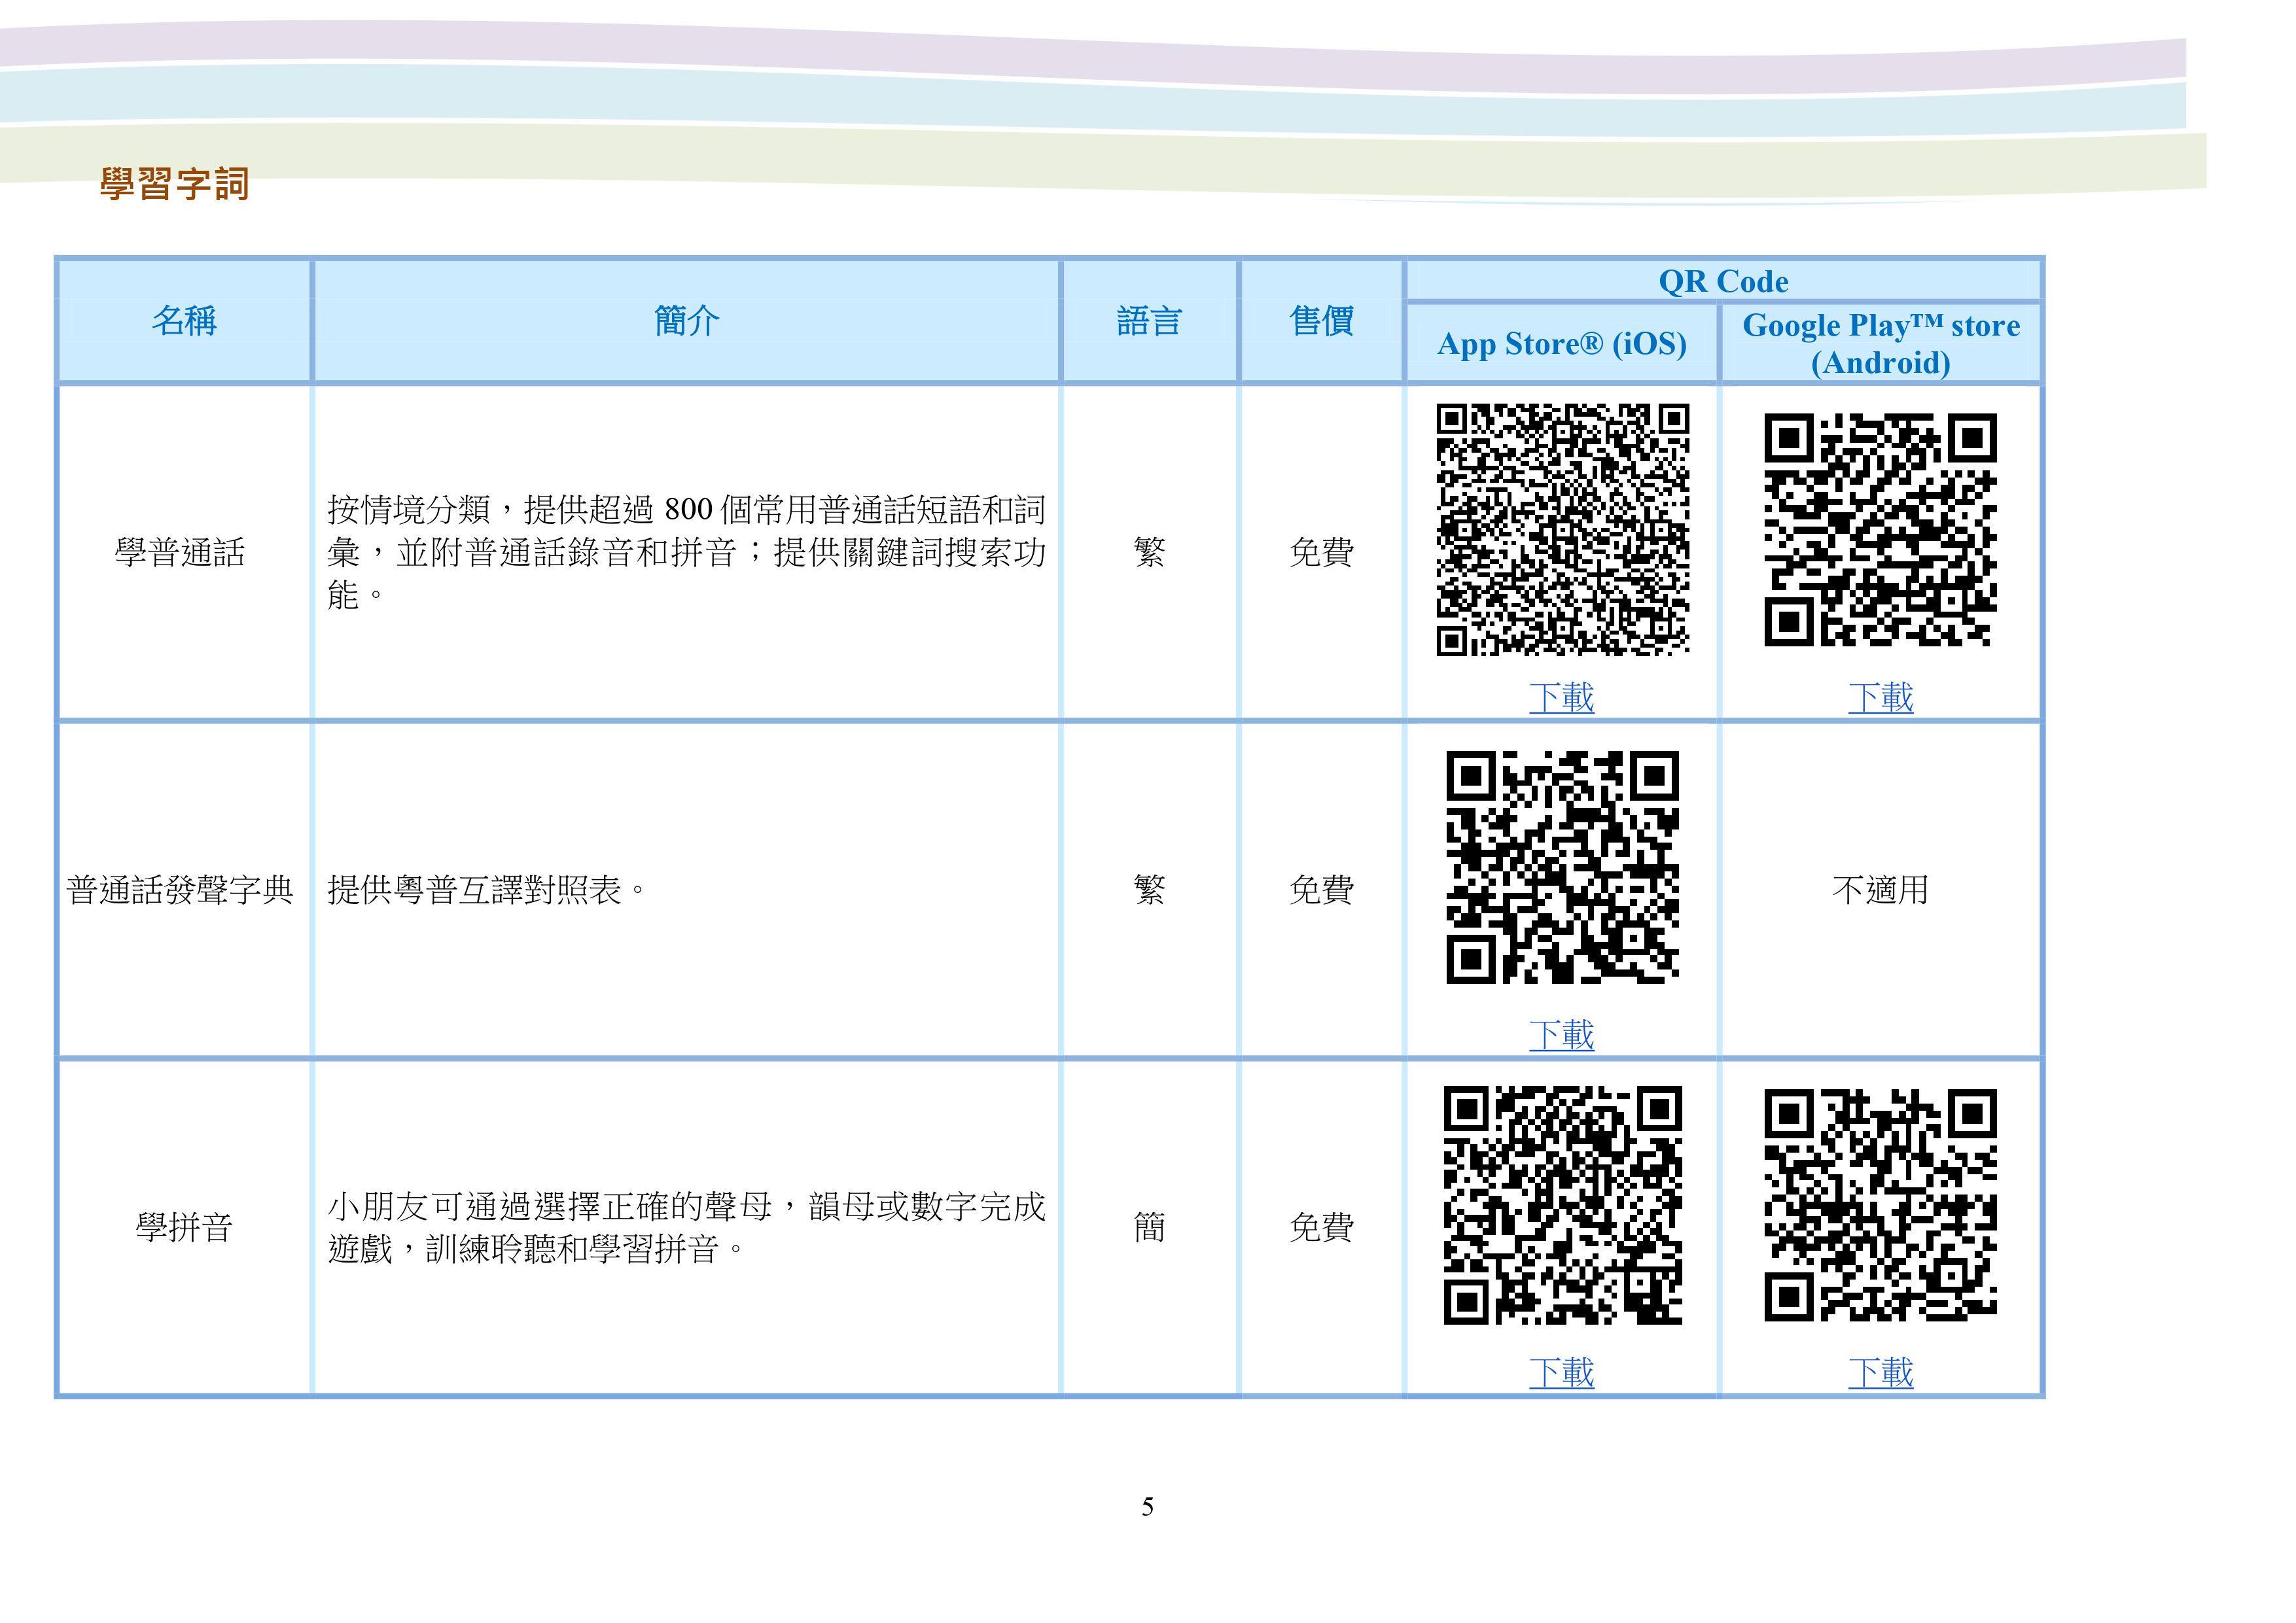
Task: Click the 免費 price for 學拼音
Action: pos(1321,1227)
